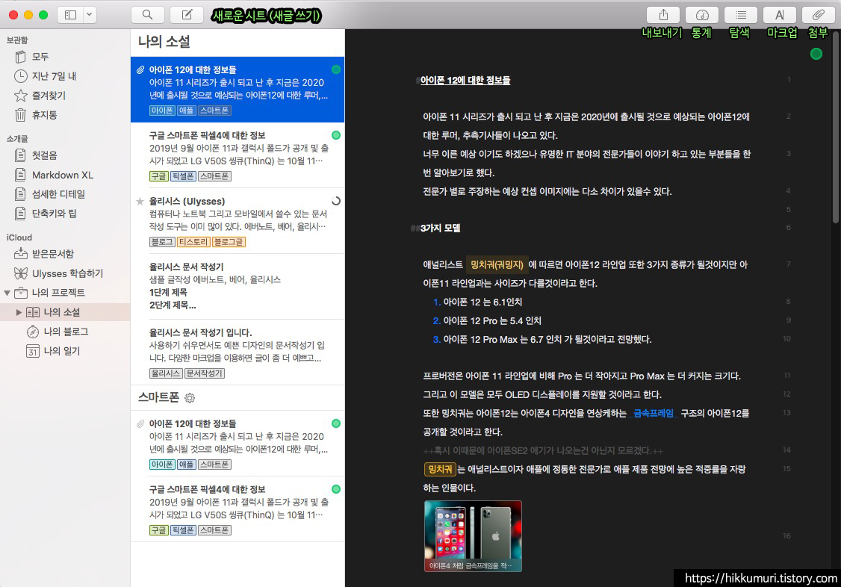
Task: Toggle the sidebar view button
Action: pyautogui.click(x=70, y=15)
